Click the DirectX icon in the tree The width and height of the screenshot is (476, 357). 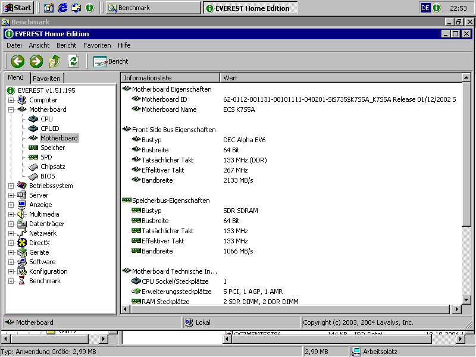click(x=21, y=243)
